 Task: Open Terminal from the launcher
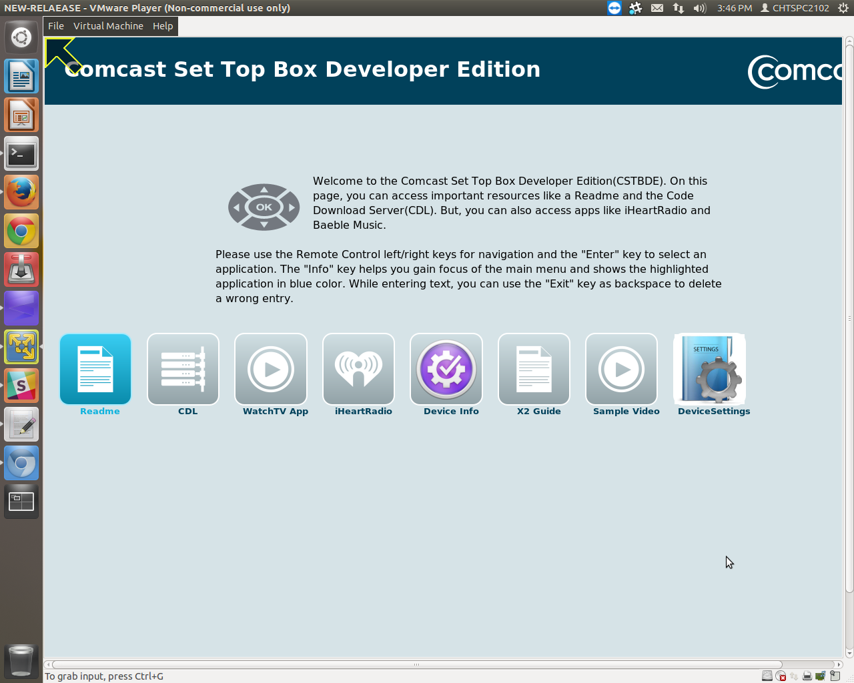tap(21, 154)
